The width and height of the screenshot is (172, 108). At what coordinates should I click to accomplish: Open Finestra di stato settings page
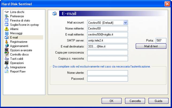[20, 20]
